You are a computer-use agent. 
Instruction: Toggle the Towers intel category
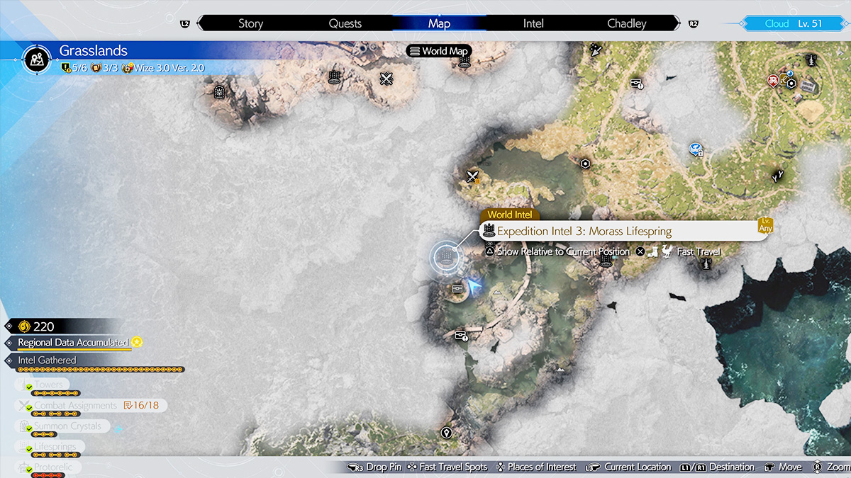tap(50, 385)
